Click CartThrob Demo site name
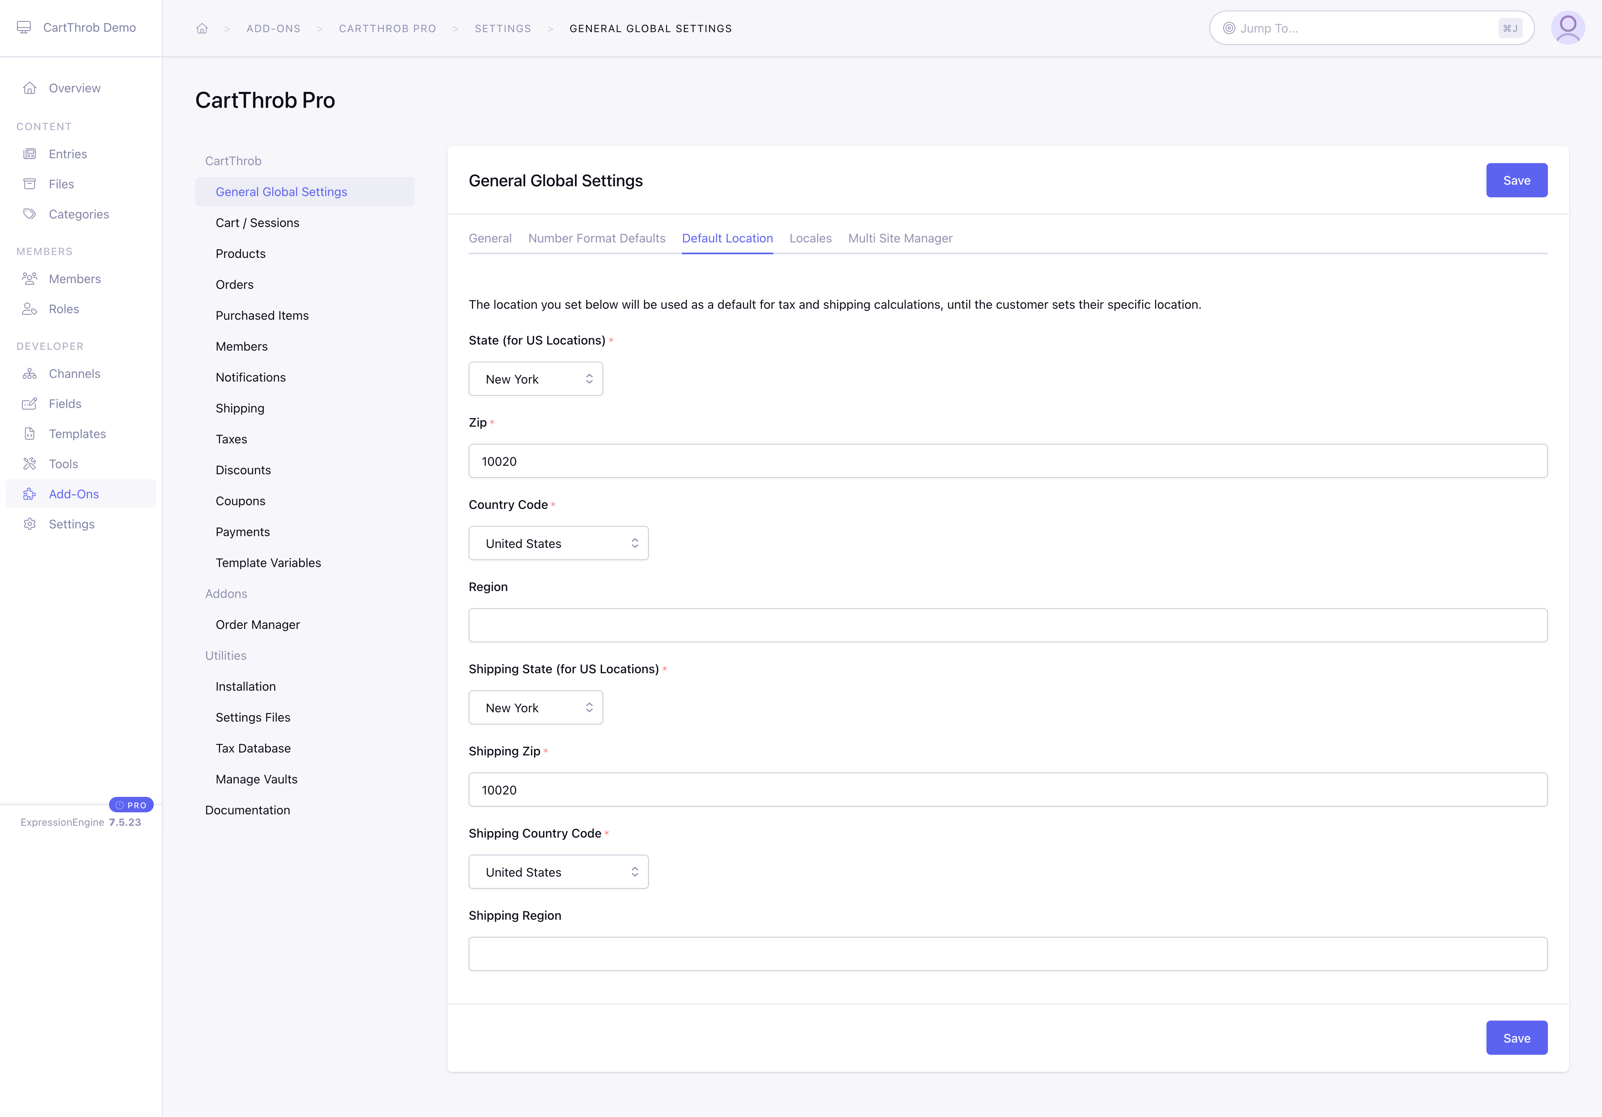Viewport: 1602px width, 1117px height. (89, 27)
